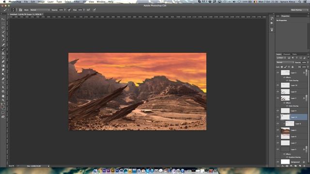The image size is (310, 174).
Task: Open Spotlight search in menu bar
Action: [300, 1]
